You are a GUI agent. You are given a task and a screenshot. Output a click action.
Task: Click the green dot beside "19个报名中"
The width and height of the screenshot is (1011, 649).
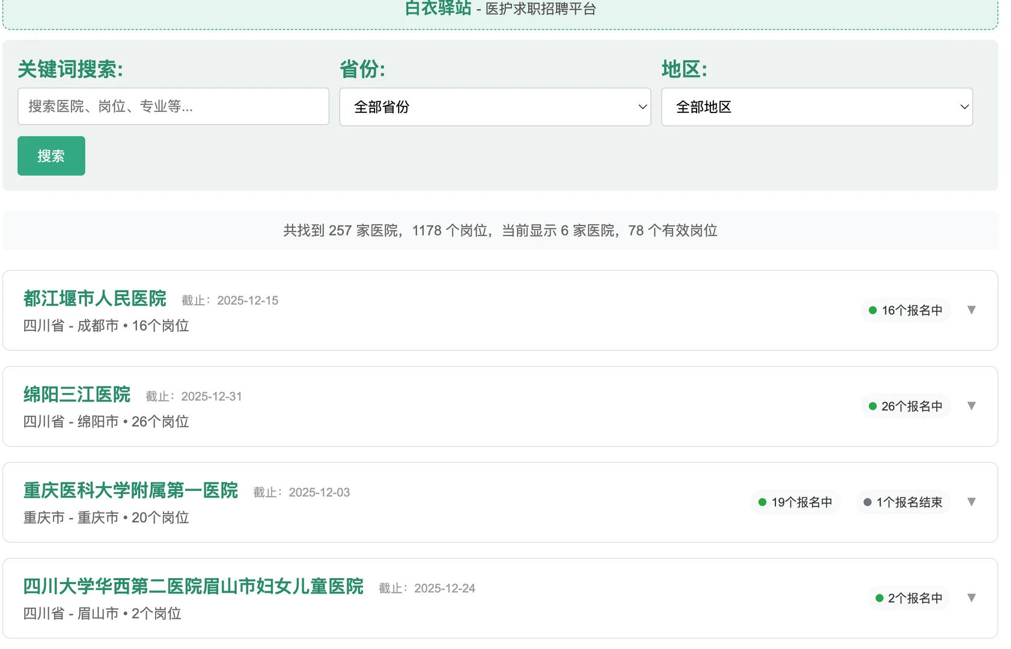(x=762, y=502)
